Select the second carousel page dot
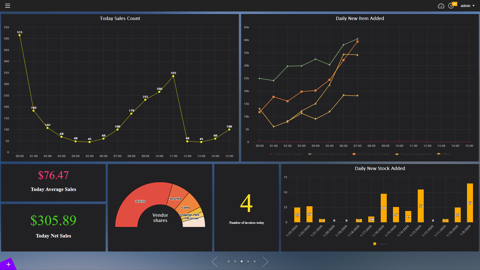 (x=235, y=261)
